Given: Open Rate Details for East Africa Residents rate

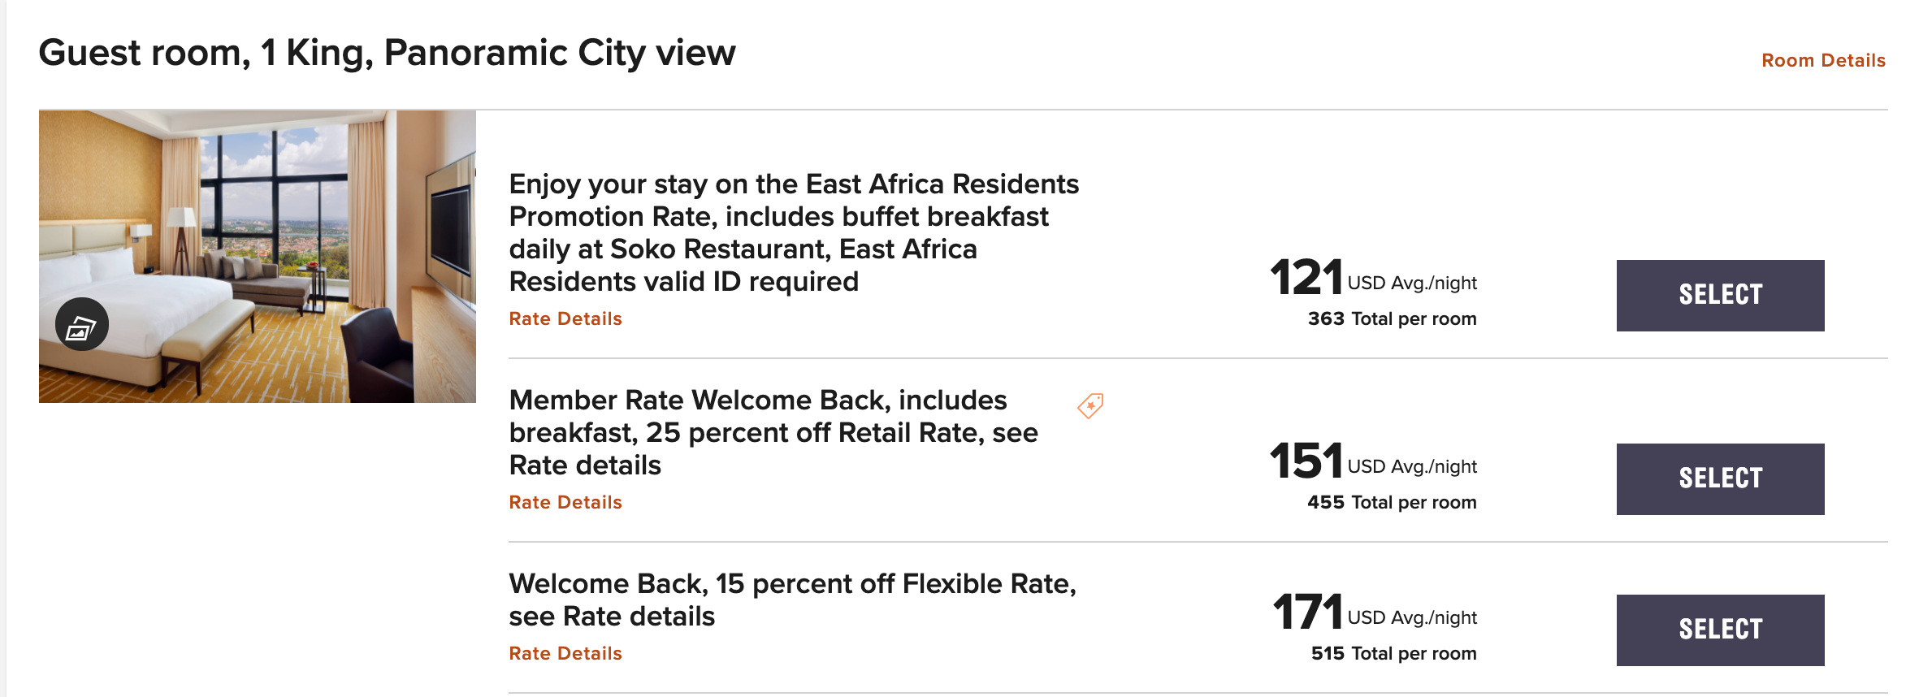Looking at the screenshot, I should coord(565,319).
